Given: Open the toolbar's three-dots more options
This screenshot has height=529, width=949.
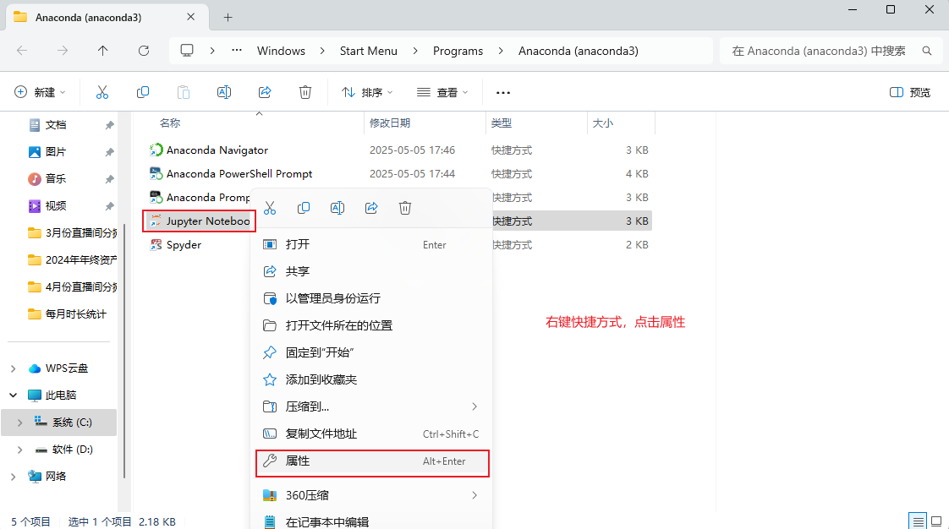Looking at the screenshot, I should [x=503, y=92].
